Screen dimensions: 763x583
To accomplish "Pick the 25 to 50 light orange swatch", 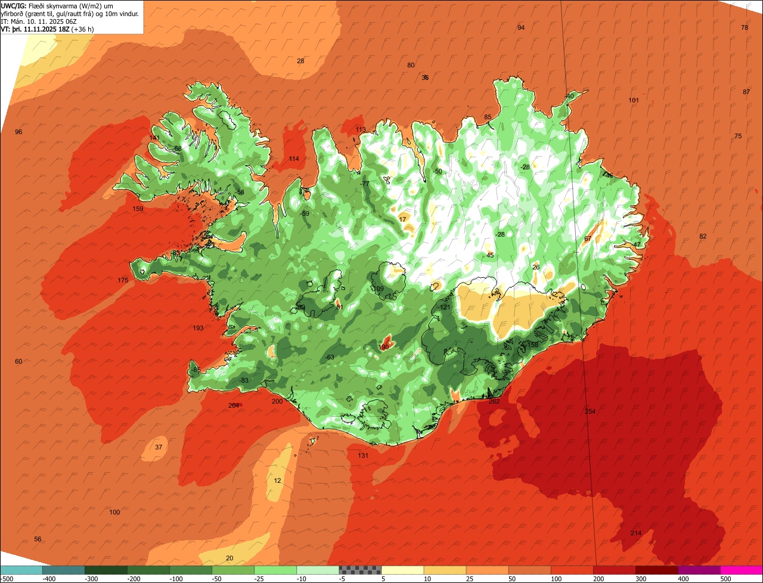I will (x=487, y=569).
